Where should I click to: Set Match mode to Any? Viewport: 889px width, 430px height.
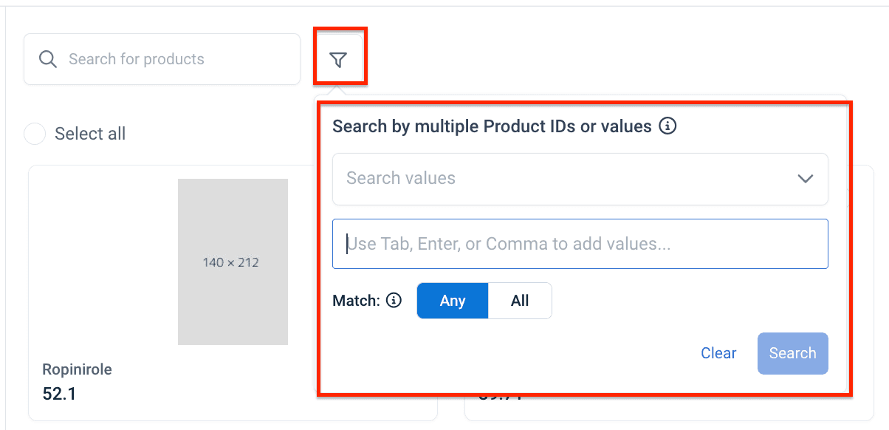tap(452, 301)
